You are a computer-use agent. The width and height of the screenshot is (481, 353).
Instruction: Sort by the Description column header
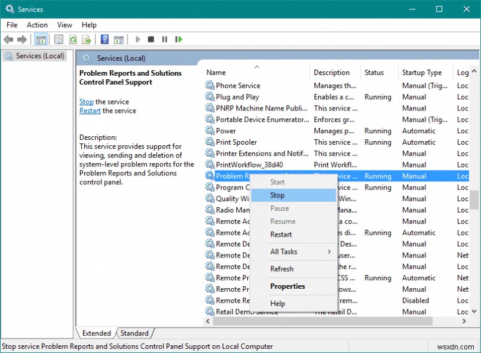(335, 73)
